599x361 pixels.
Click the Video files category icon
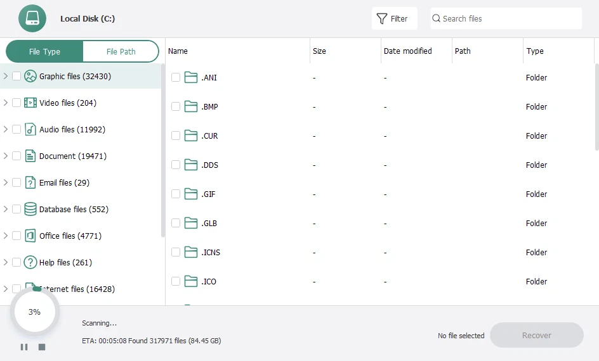coord(30,103)
